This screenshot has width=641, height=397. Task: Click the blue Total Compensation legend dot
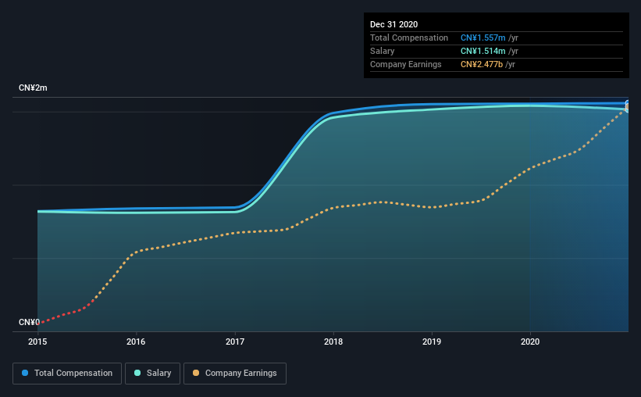coord(25,373)
